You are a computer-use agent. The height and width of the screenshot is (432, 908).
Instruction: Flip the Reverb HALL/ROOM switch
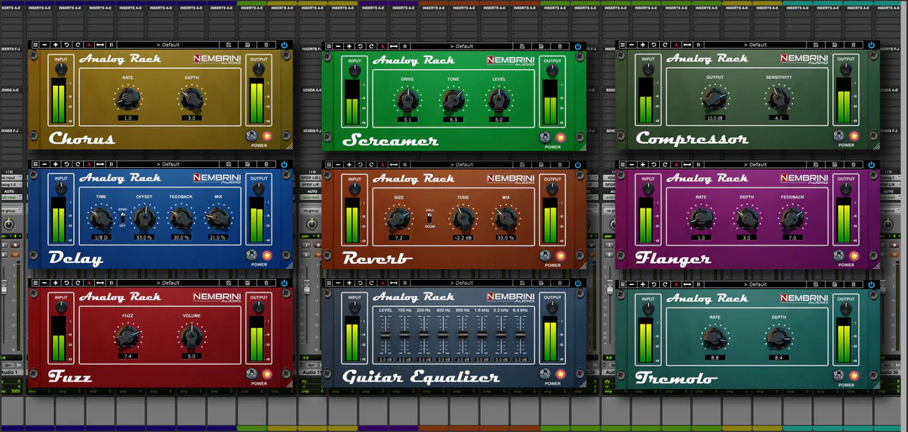point(430,218)
